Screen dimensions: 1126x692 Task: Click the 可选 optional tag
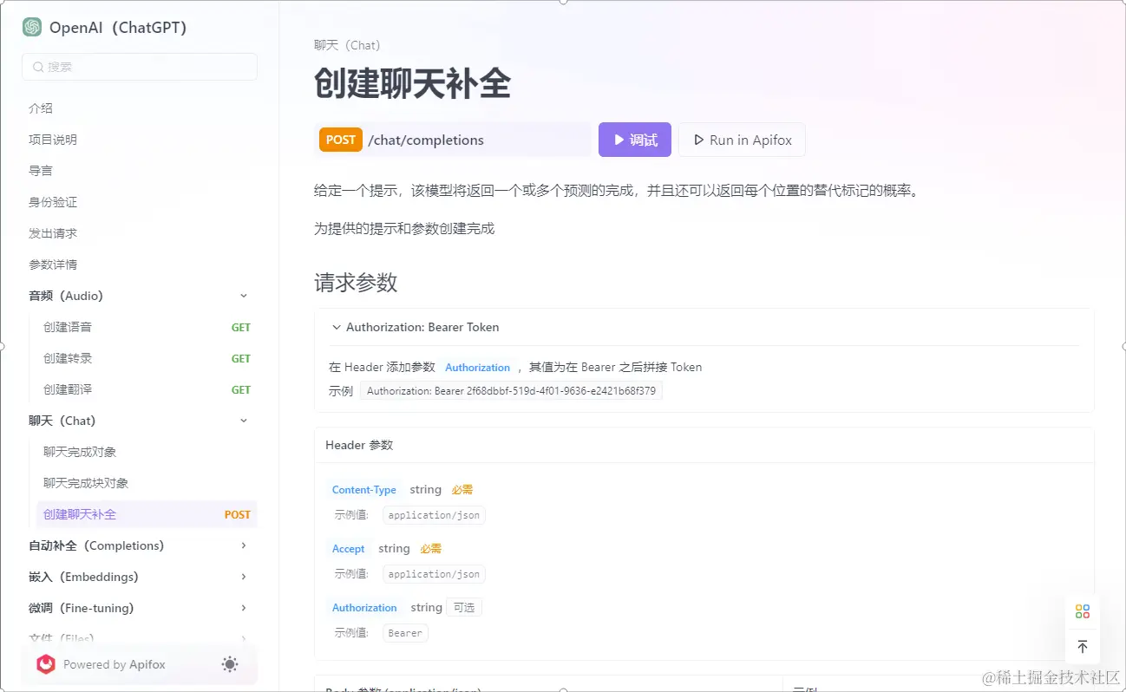click(x=464, y=608)
